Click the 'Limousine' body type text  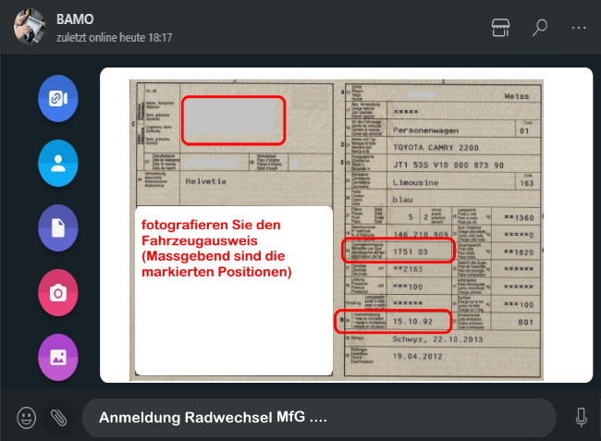tap(415, 183)
